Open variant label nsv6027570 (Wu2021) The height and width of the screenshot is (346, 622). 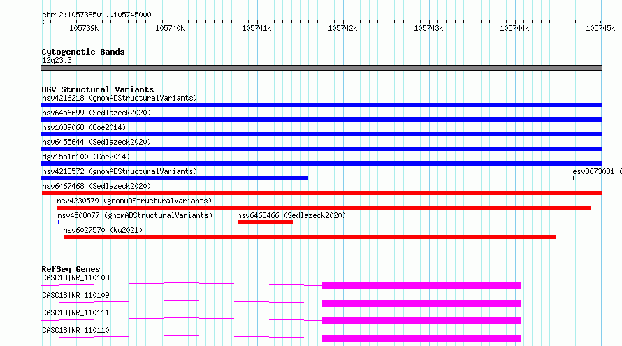pyautogui.click(x=103, y=230)
